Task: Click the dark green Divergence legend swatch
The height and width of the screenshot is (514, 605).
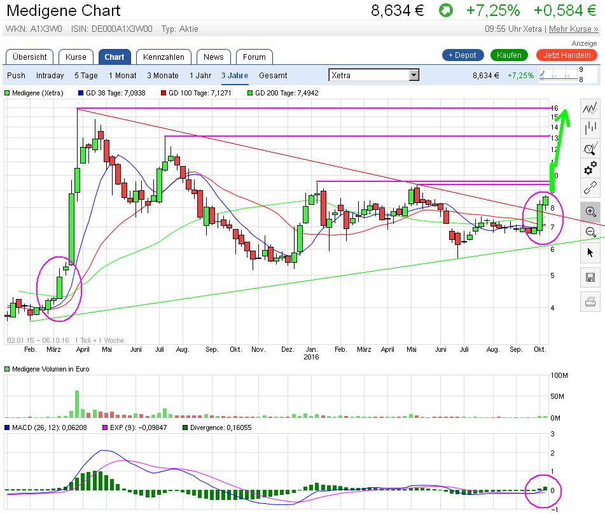Action: (x=185, y=427)
